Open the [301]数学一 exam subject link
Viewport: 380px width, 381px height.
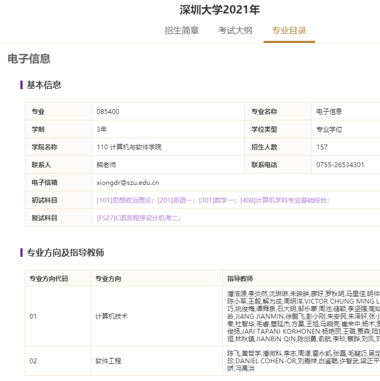point(217,200)
